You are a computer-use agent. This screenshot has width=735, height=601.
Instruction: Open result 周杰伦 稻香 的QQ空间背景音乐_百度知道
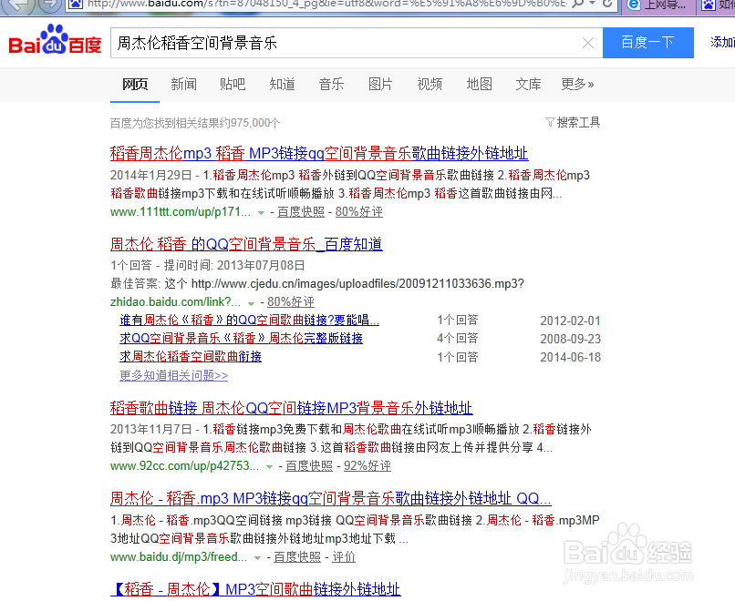tap(246, 244)
